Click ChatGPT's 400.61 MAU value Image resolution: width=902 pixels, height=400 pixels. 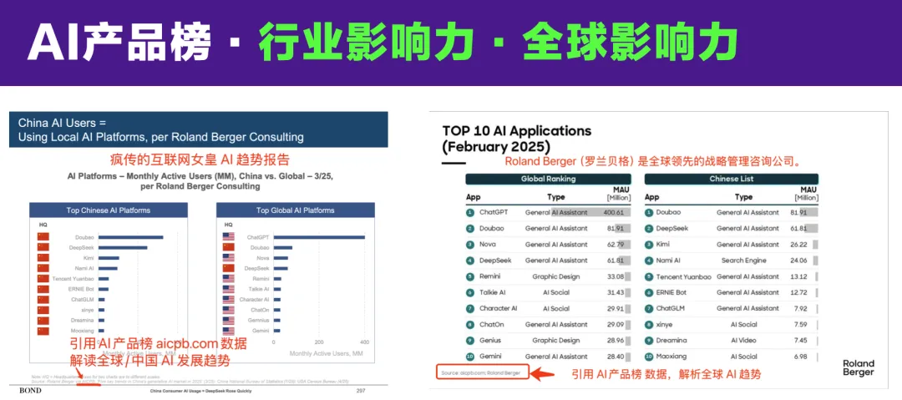pyautogui.click(x=614, y=212)
